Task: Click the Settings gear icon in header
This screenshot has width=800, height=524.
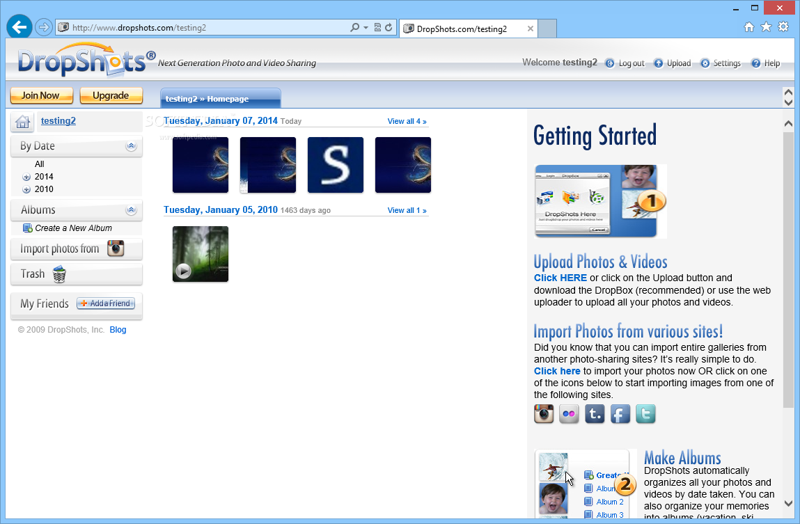Action: pos(705,63)
